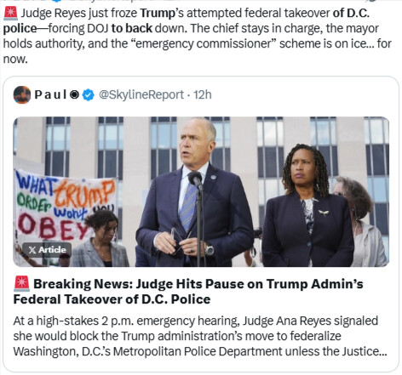This screenshot has height=375, width=402.
Task: Click the X logo in the Article badge
Action: (32, 250)
